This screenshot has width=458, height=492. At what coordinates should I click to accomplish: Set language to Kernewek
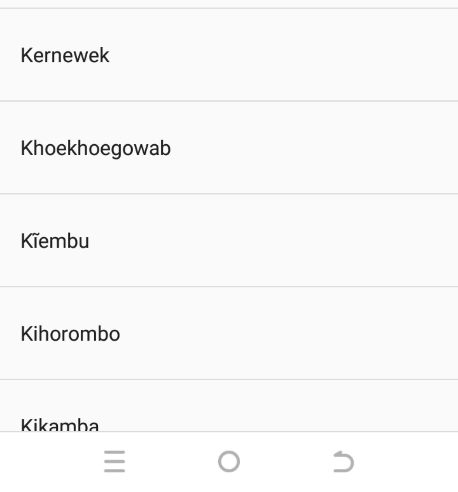click(x=229, y=55)
